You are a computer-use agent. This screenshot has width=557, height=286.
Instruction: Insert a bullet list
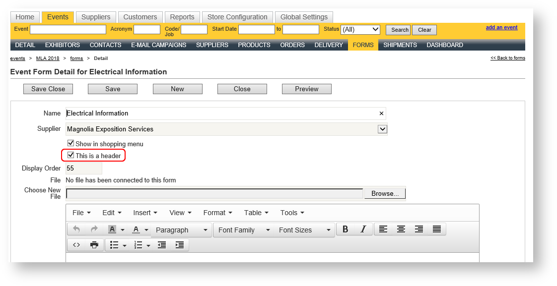114,245
